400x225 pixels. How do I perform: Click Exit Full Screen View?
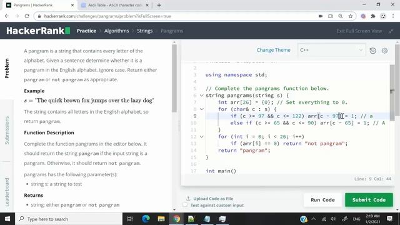point(359,31)
